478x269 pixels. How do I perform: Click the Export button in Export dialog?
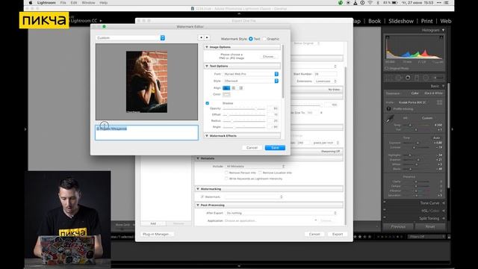coord(338,234)
